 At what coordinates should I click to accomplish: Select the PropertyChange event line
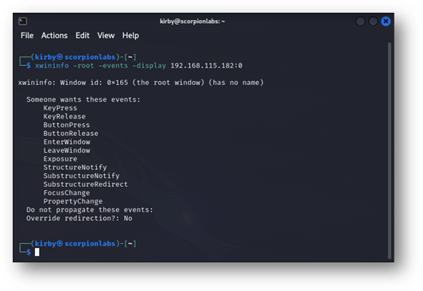click(73, 201)
